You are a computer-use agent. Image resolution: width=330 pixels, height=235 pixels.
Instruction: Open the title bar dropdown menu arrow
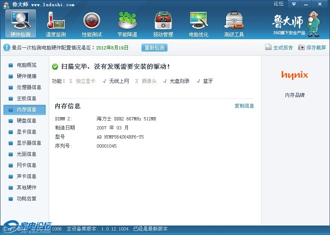coord(294,4)
